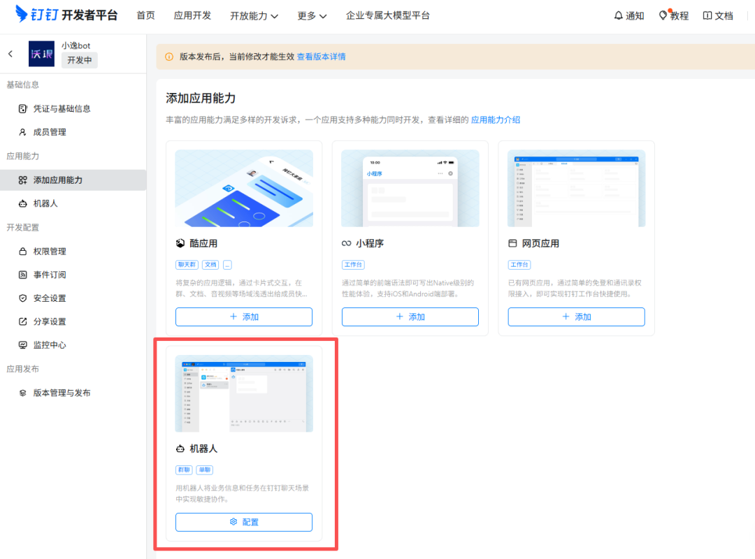
Task: Click the 机器人 robot icon in sidebar
Action: pyautogui.click(x=23, y=203)
